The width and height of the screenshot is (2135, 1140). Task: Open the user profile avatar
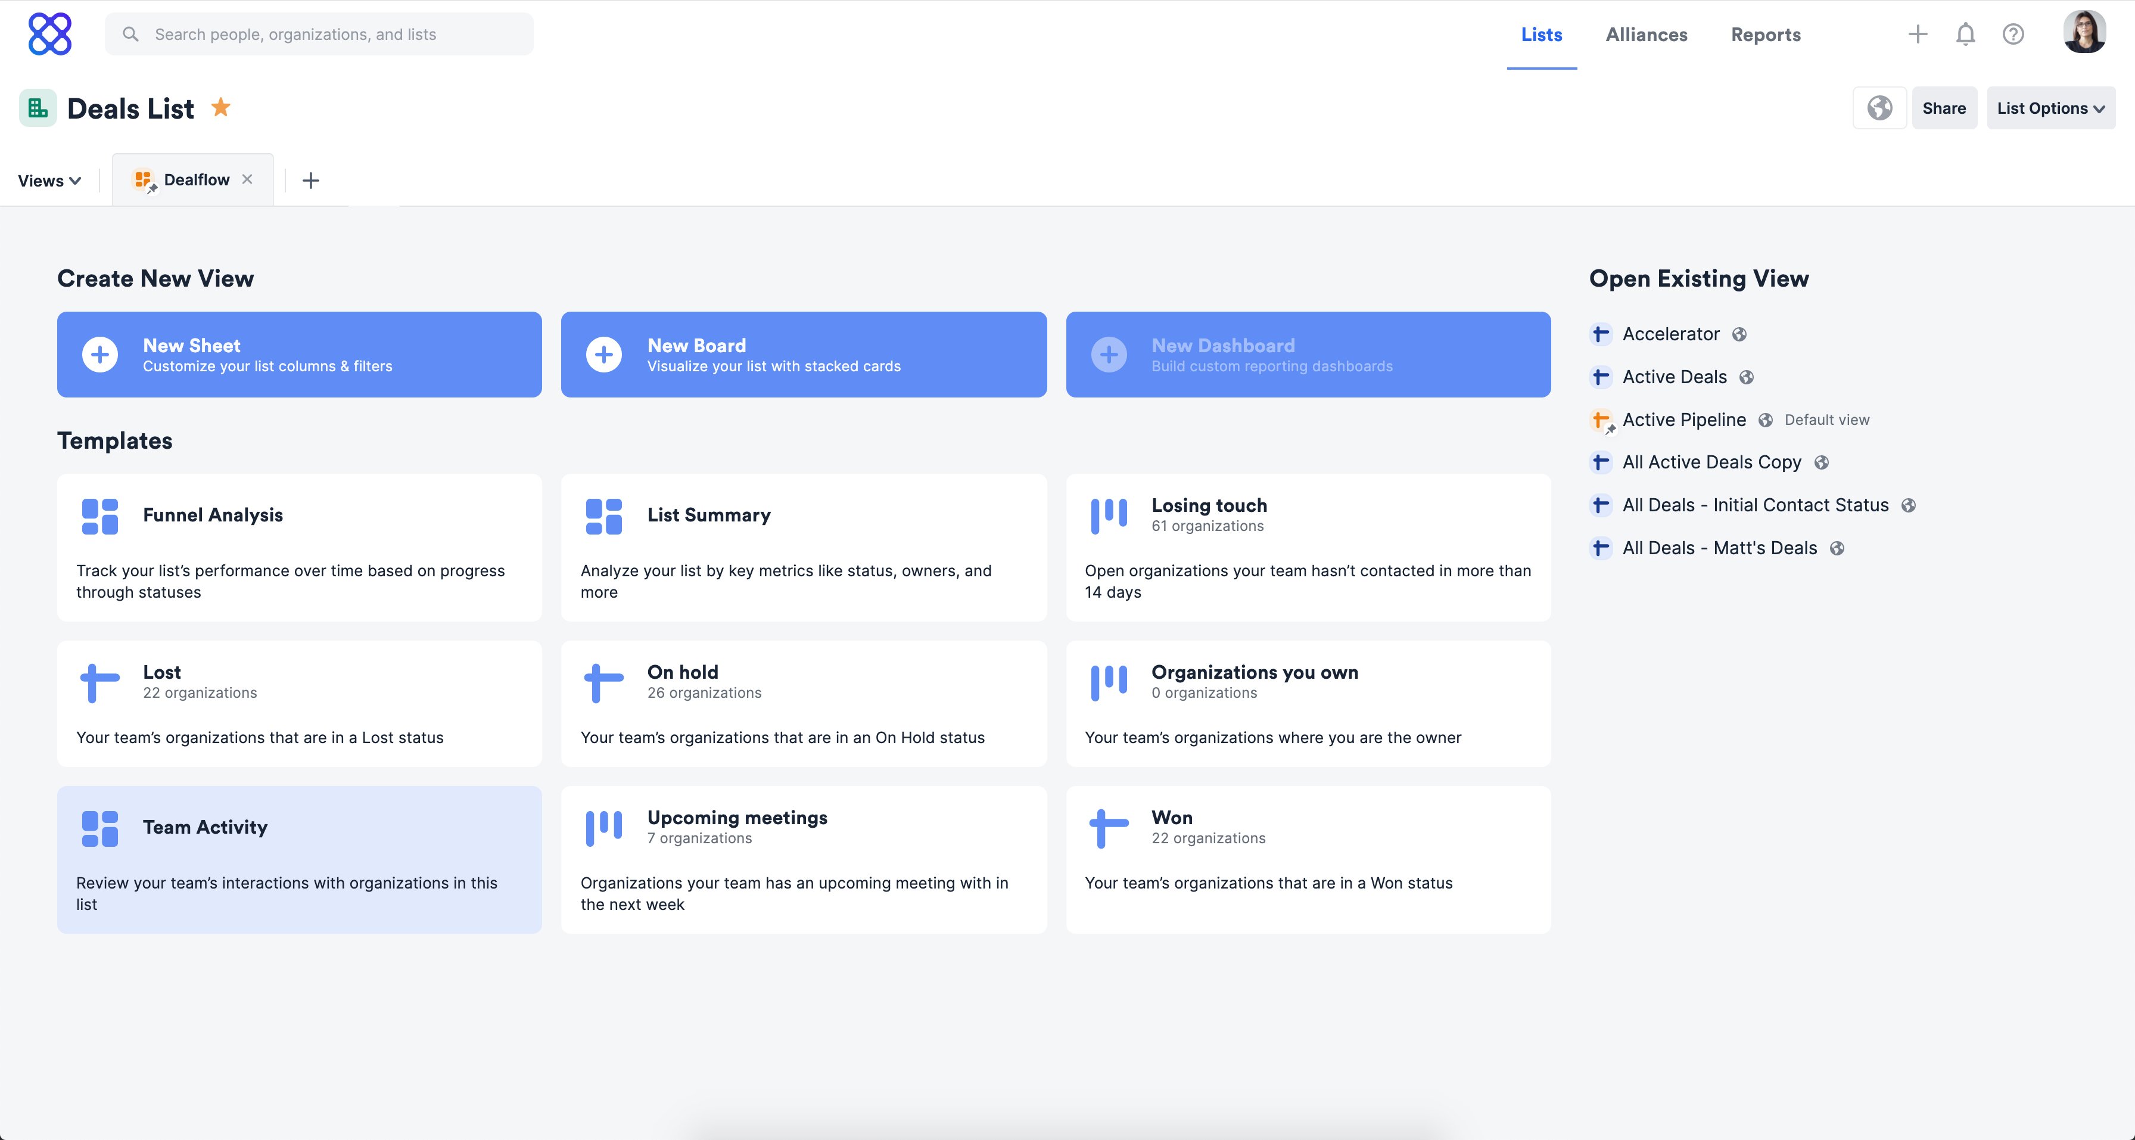coord(2084,32)
